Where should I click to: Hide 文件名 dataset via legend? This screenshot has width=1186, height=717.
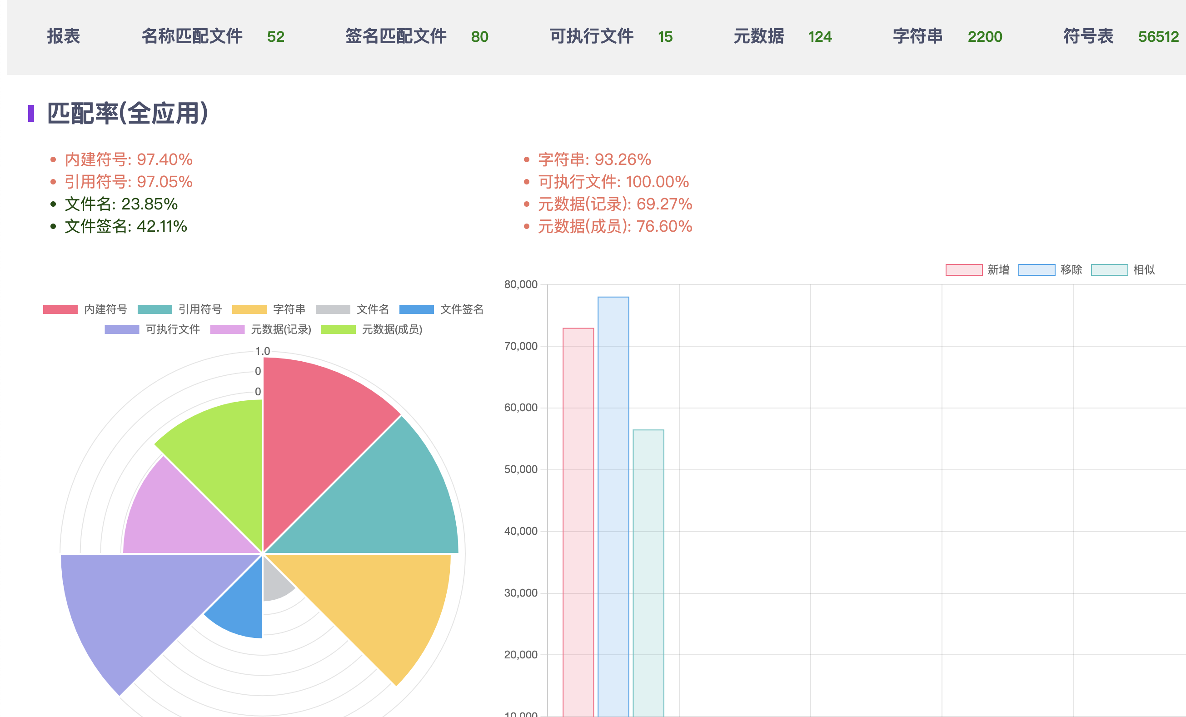click(352, 309)
